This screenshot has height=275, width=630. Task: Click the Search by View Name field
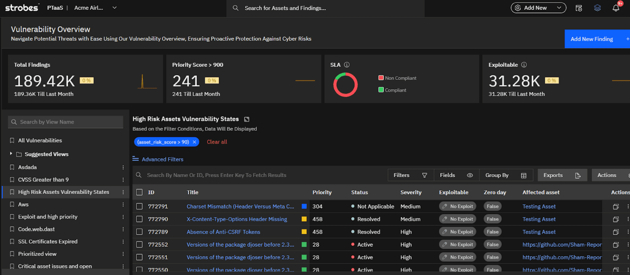[66, 122]
